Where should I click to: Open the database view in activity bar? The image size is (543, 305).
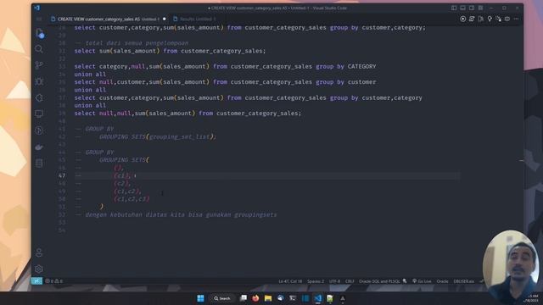point(39,164)
